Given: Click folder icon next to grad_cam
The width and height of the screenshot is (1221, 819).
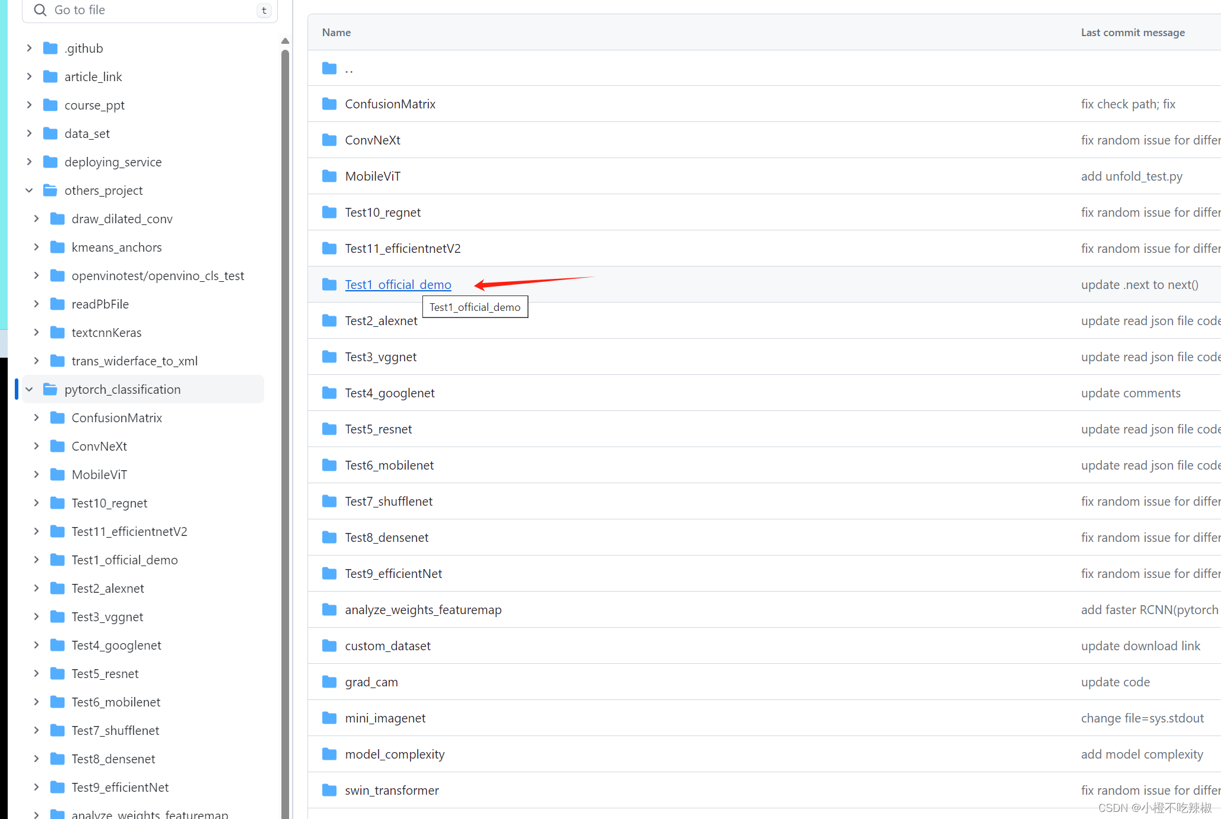Looking at the screenshot, I should tap(329, 682).
